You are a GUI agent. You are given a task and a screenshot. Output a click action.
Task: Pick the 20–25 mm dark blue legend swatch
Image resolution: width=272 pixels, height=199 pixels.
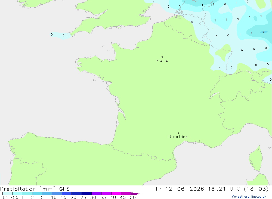click(x=77, y=194)
